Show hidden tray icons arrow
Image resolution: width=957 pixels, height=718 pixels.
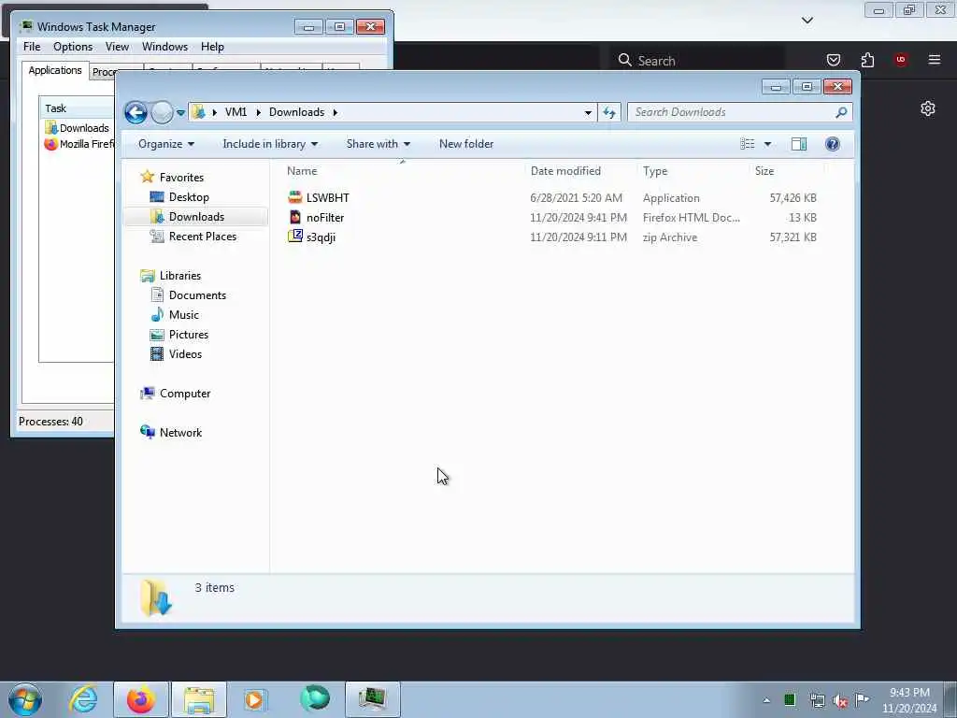766,700
